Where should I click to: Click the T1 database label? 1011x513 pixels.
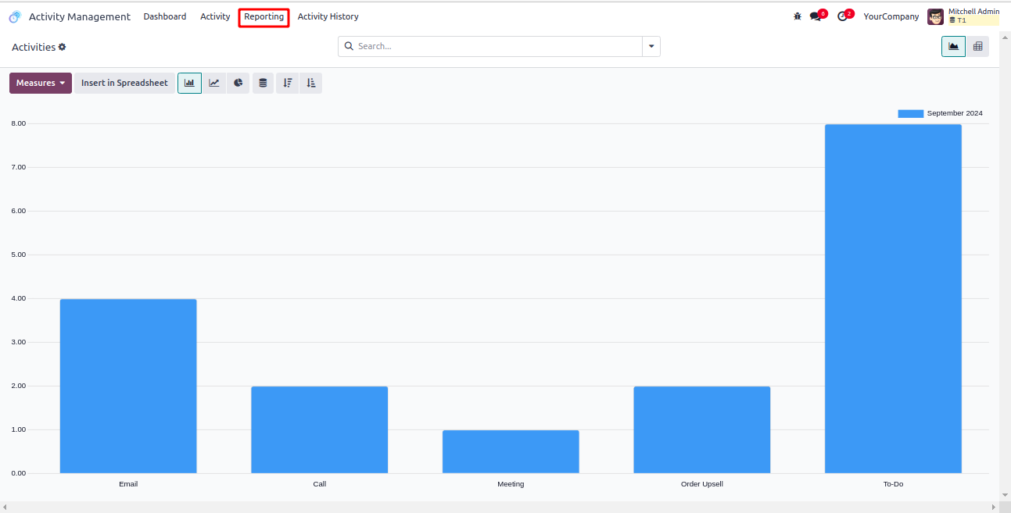pyautogui.click(x=962, y=20)
